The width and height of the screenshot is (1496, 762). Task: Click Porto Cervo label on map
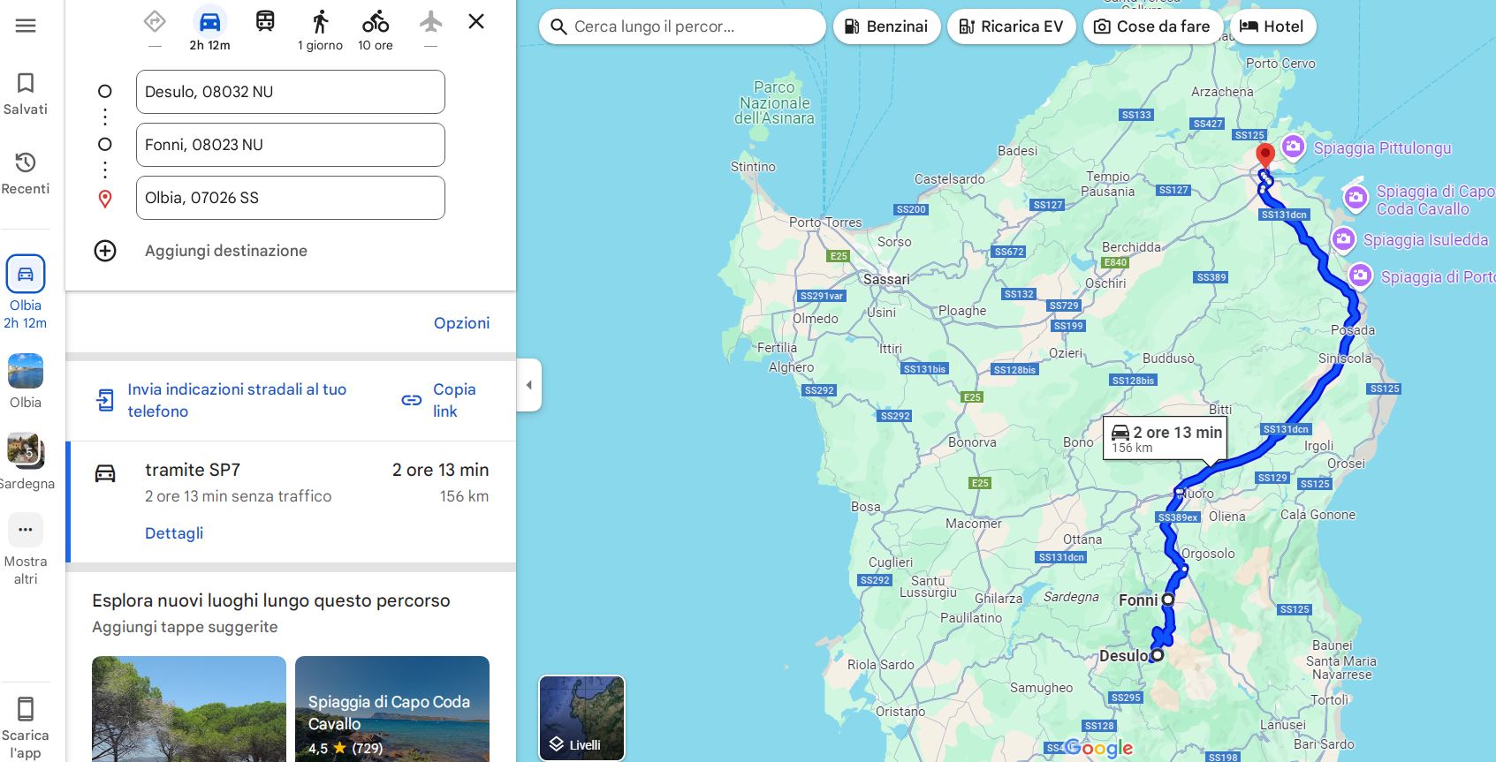click(1280, 64)
